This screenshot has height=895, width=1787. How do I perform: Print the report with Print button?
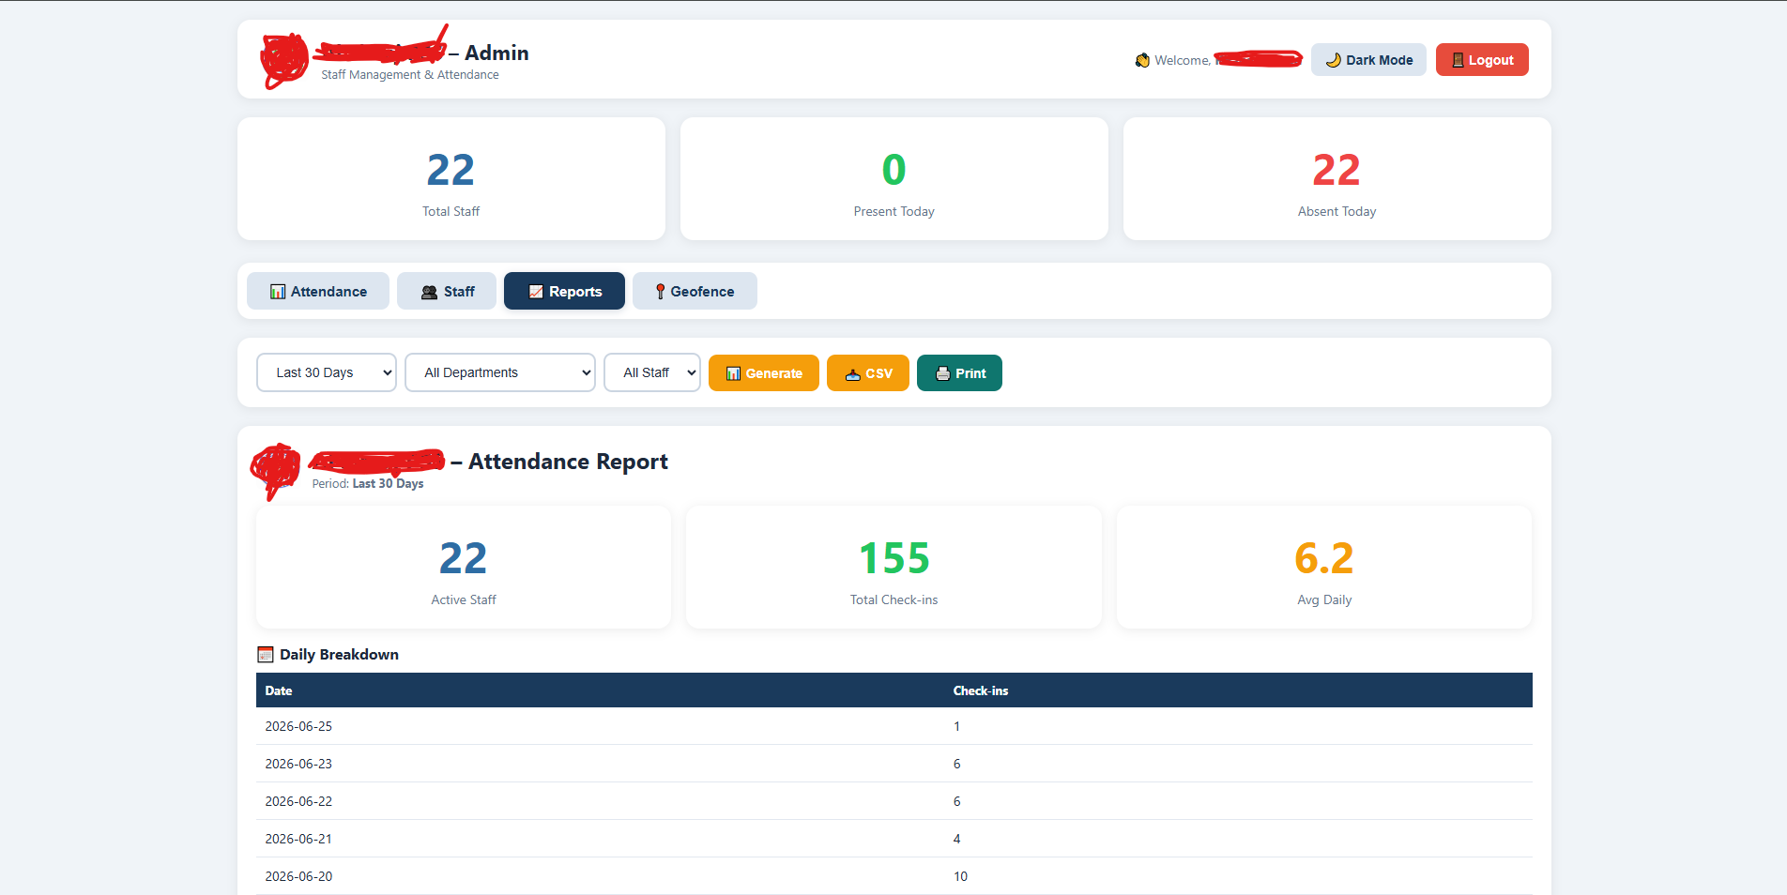pyautogui.click(x=959, y=372)
